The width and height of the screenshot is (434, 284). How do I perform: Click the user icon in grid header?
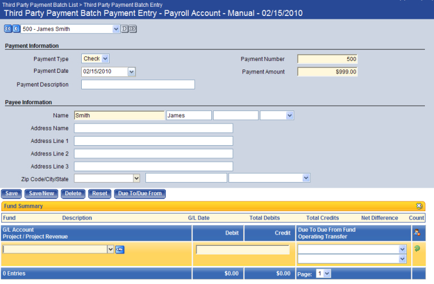click(x=418, y=232)
